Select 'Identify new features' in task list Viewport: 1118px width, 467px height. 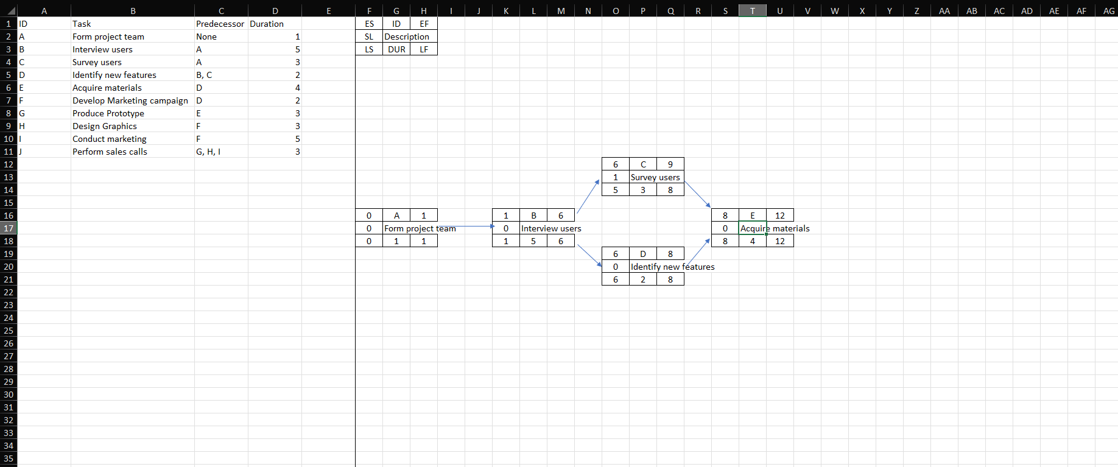[133, 75]
